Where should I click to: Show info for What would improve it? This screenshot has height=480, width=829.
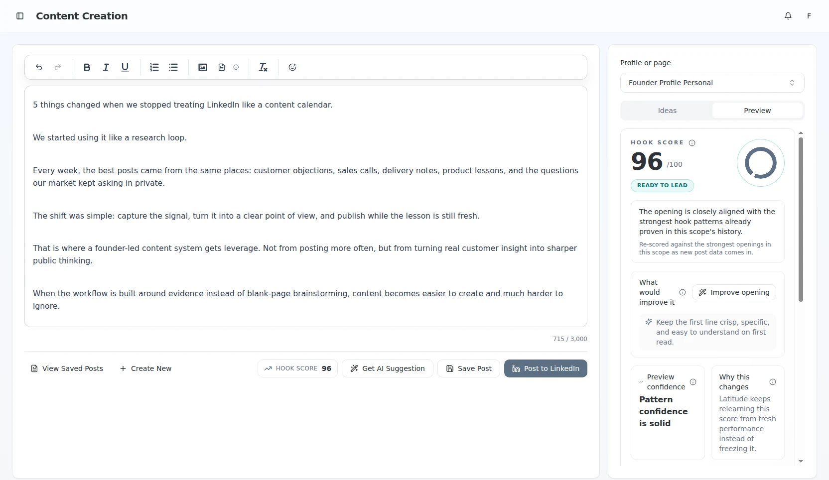683,292
